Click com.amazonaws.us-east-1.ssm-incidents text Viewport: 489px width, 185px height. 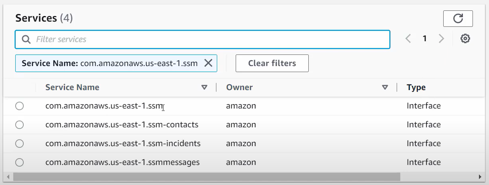[x=123, y=143]
